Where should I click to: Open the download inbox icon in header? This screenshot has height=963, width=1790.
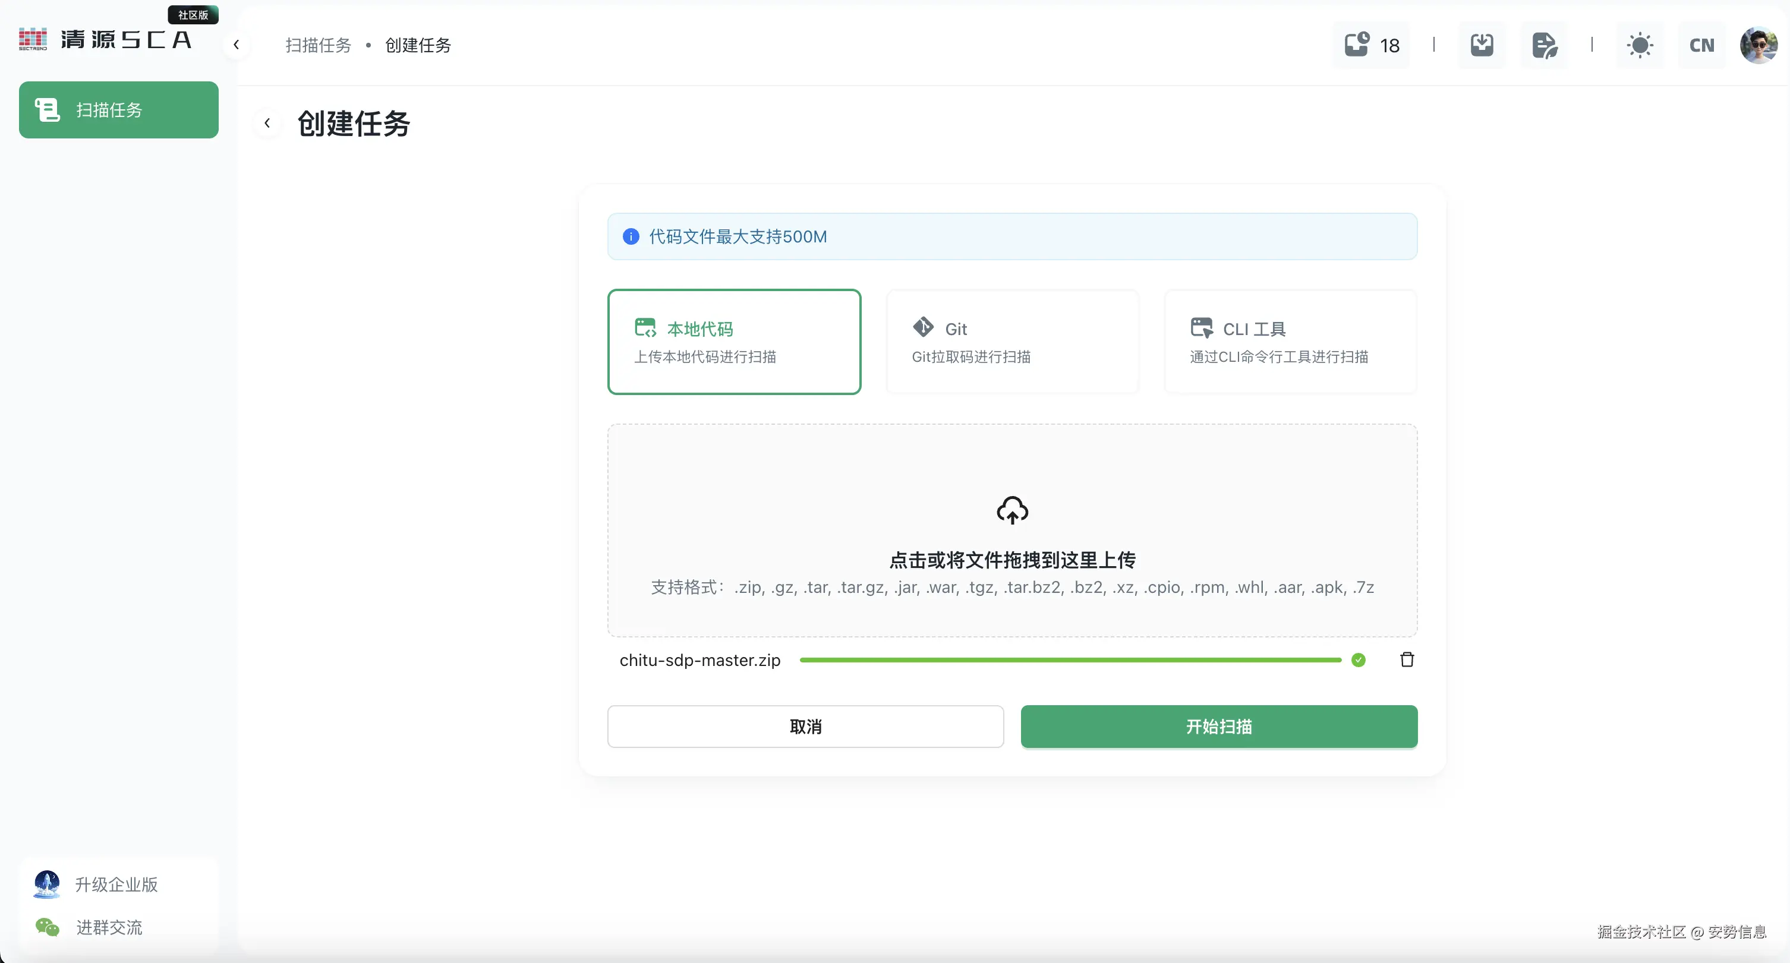[1482, 45]
